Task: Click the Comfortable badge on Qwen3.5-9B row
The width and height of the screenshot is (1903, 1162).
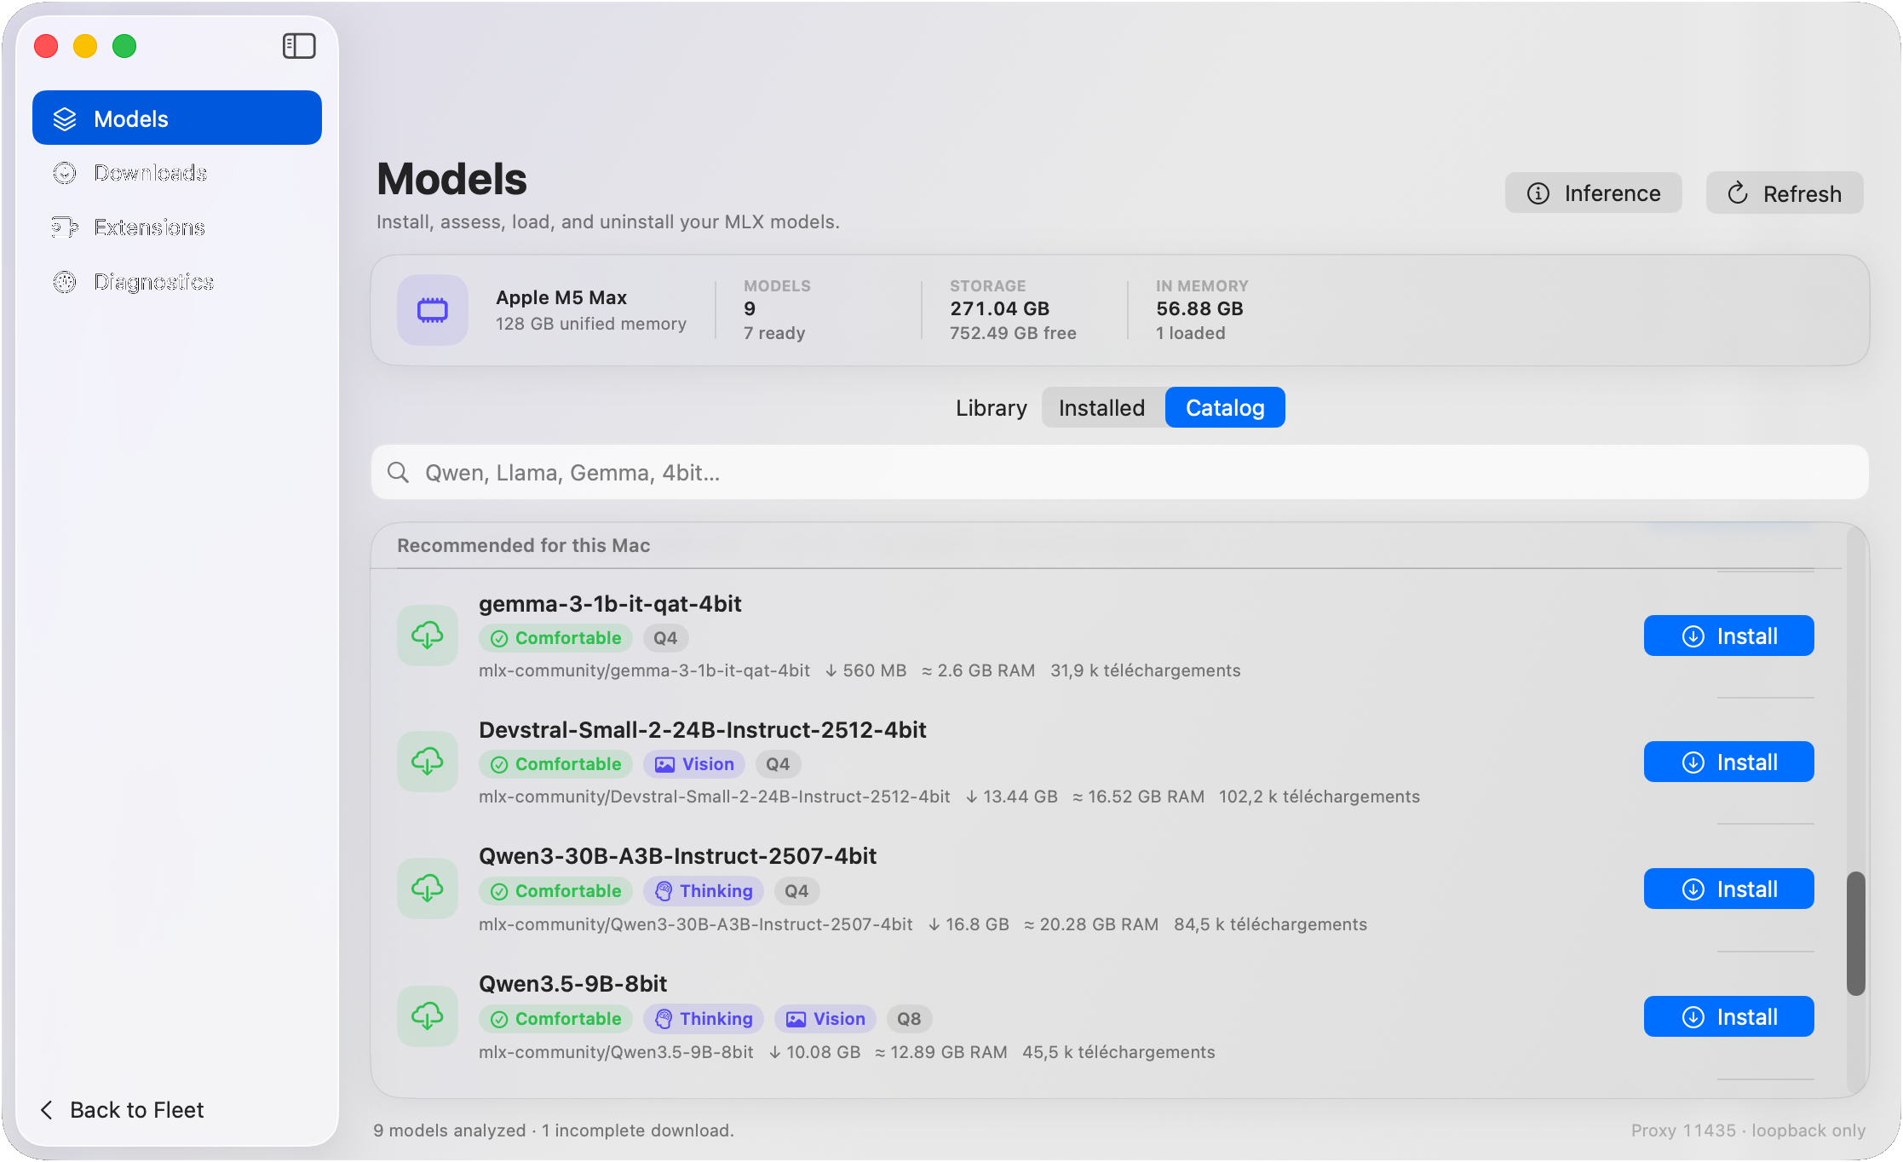Action: click(555, 1019)
